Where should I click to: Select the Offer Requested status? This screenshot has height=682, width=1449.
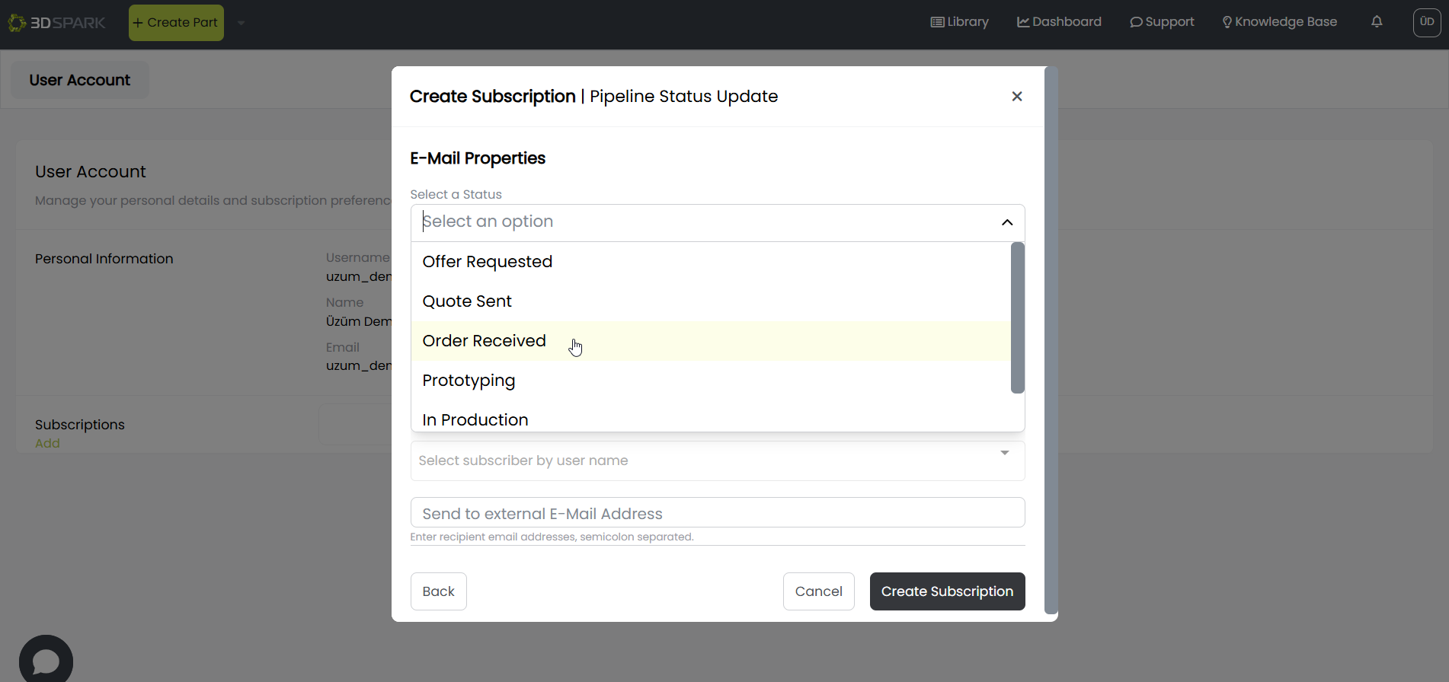[488, 262]
